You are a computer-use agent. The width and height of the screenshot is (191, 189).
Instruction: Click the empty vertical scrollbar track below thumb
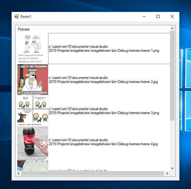click(172, 143)
